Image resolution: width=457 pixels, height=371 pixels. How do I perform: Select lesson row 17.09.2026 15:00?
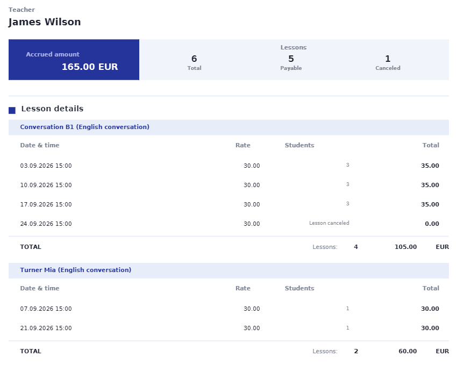point(228,204)
